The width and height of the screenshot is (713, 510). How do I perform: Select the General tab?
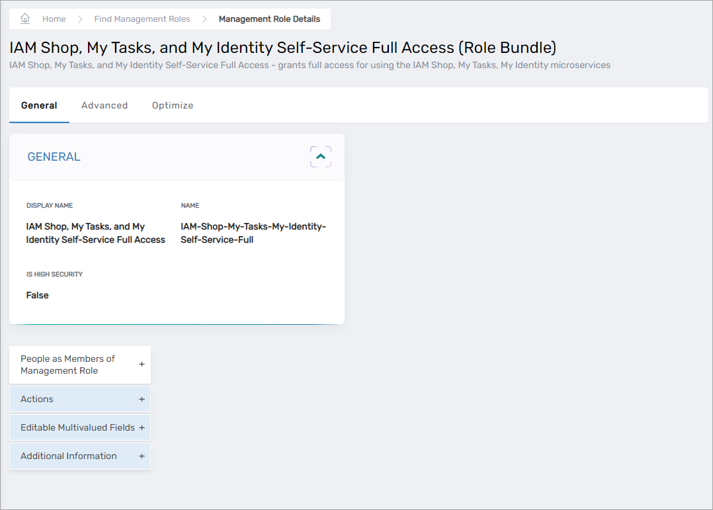(39, 105)
